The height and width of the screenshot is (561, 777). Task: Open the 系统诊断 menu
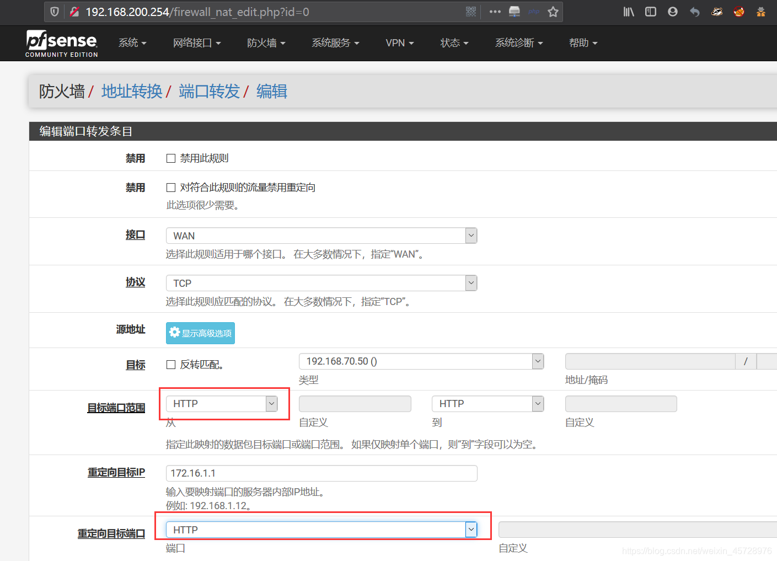click(x=519, y=43)
